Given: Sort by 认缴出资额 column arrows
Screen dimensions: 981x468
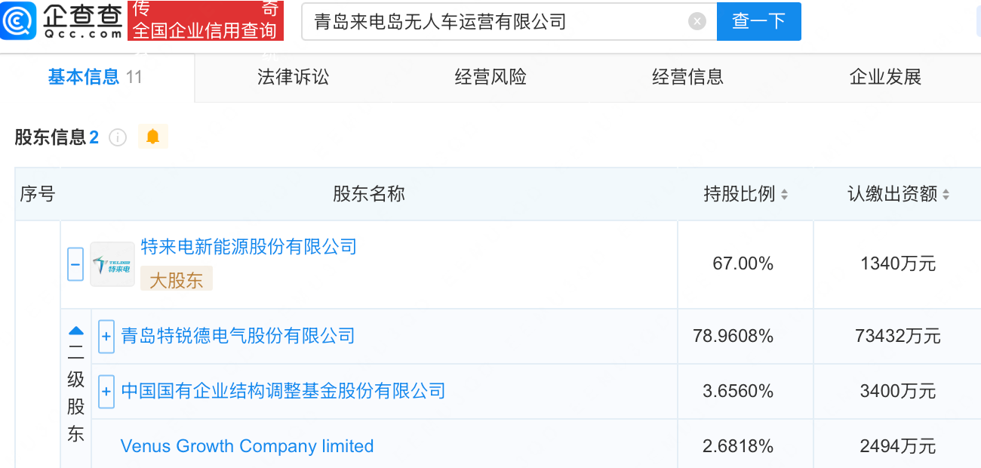Looking at the screenshot, I should (946, 195).
